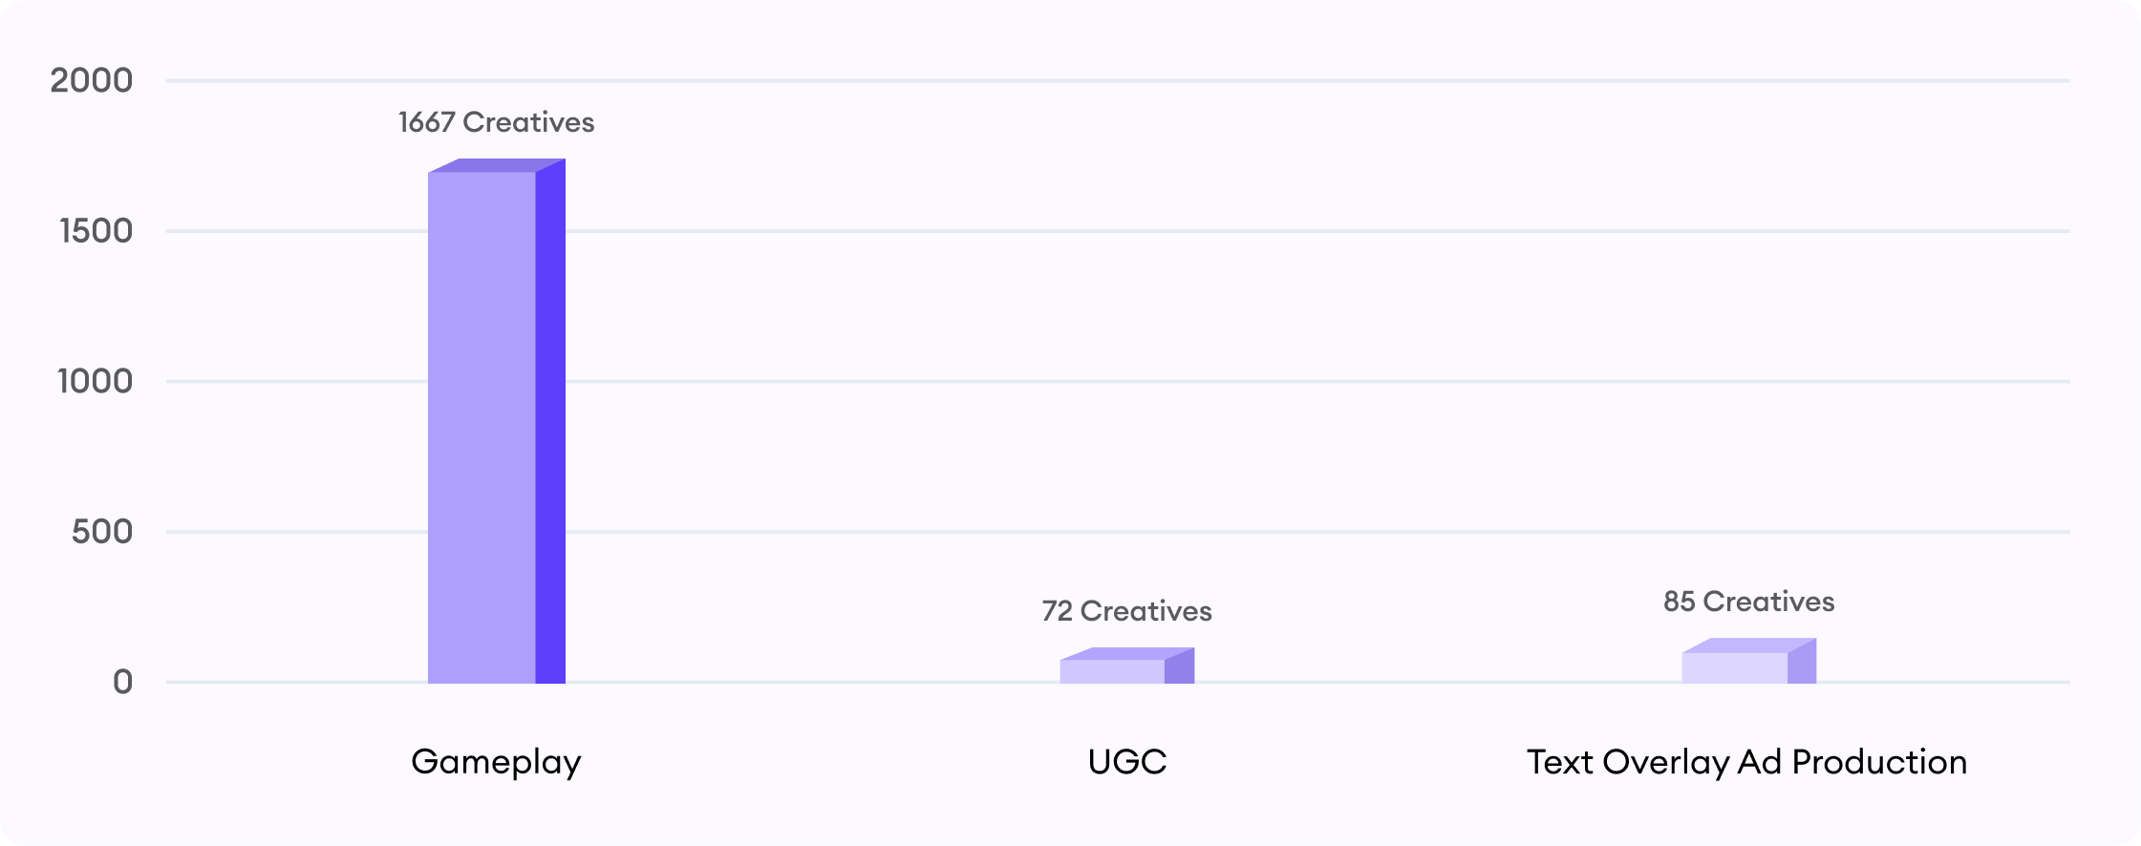Click the 1500 y-axis tick label
This screenshot has width=2141, height=846.
tap(96, 231)
